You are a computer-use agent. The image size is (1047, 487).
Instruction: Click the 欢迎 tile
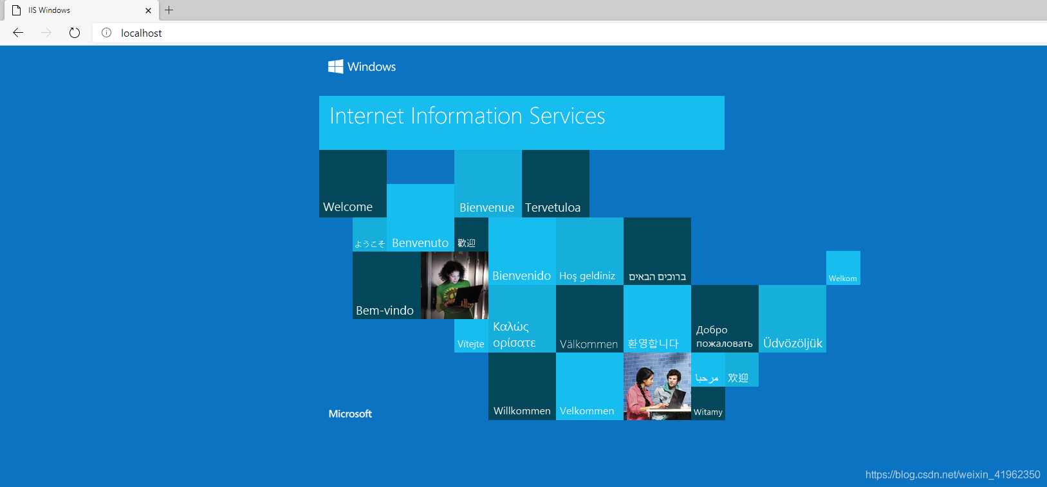[742, 369]
